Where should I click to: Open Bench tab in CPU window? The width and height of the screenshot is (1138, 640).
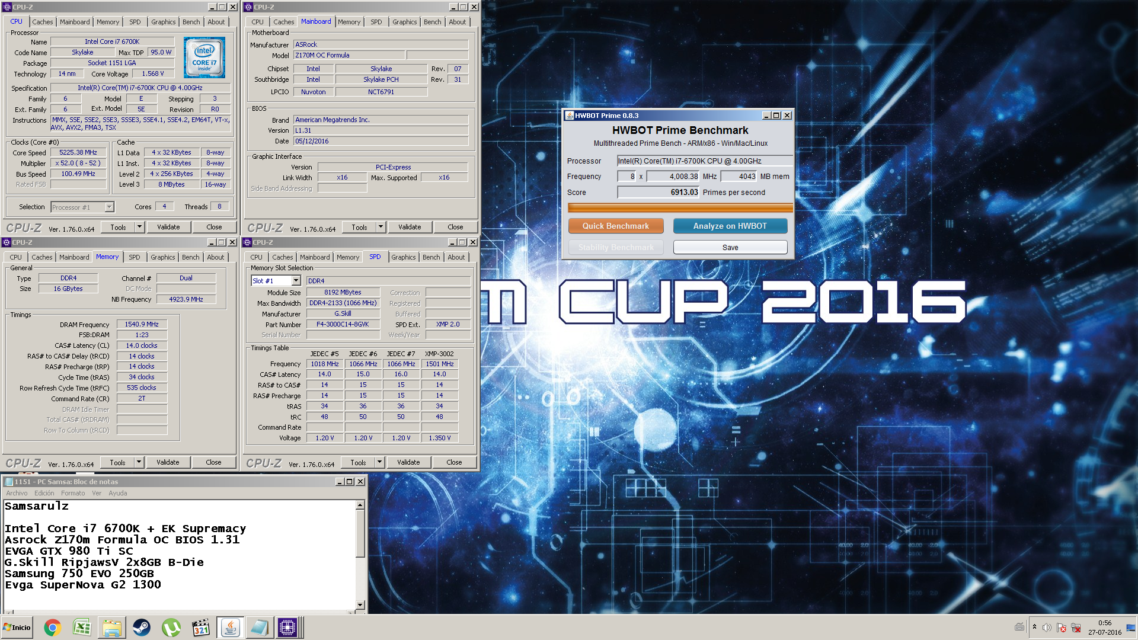(191, 22)
